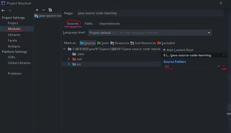Open Facets settings page
This screenshot has width=231, height=133.
12,40
